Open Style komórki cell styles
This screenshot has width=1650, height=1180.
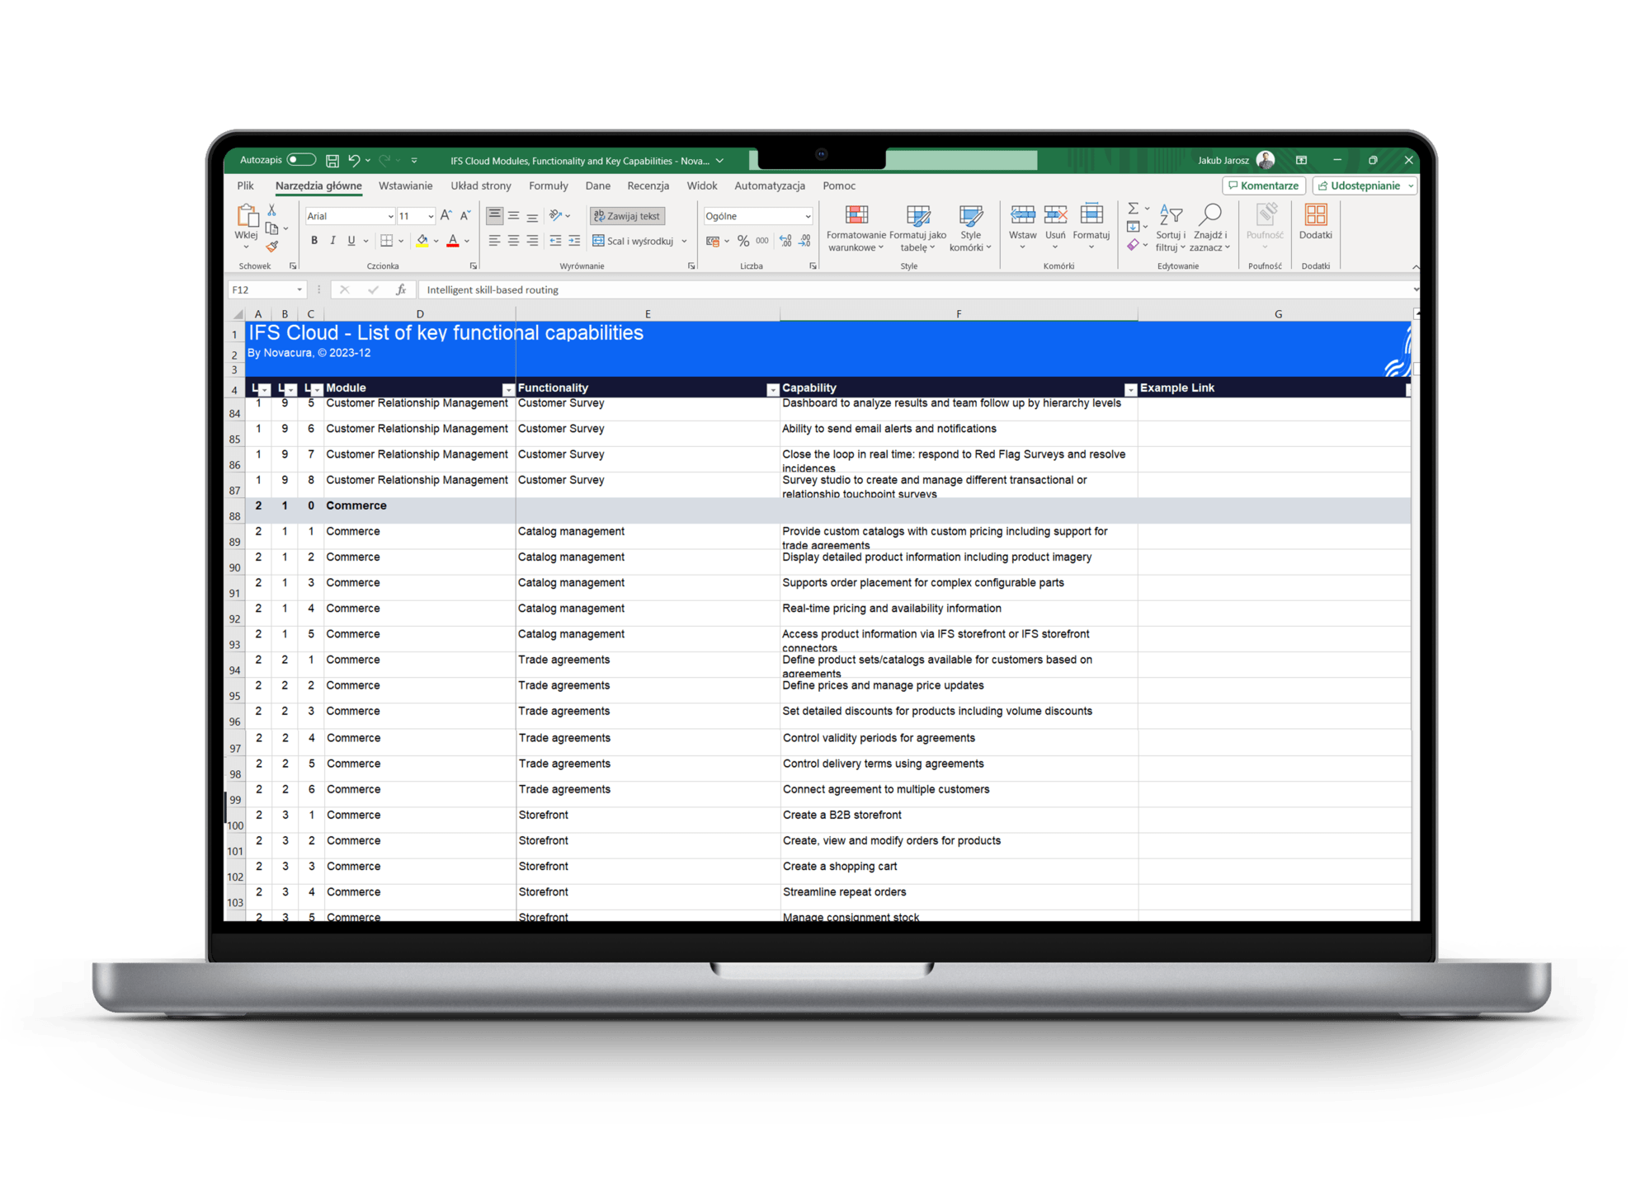[x=970, y=228]
